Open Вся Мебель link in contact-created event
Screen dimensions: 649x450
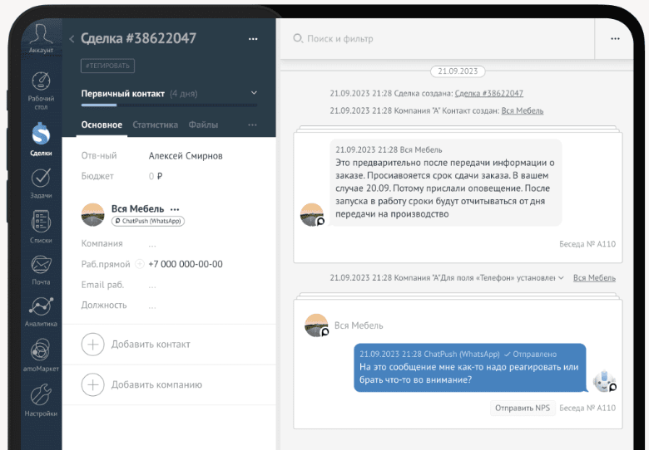[523, 110]
